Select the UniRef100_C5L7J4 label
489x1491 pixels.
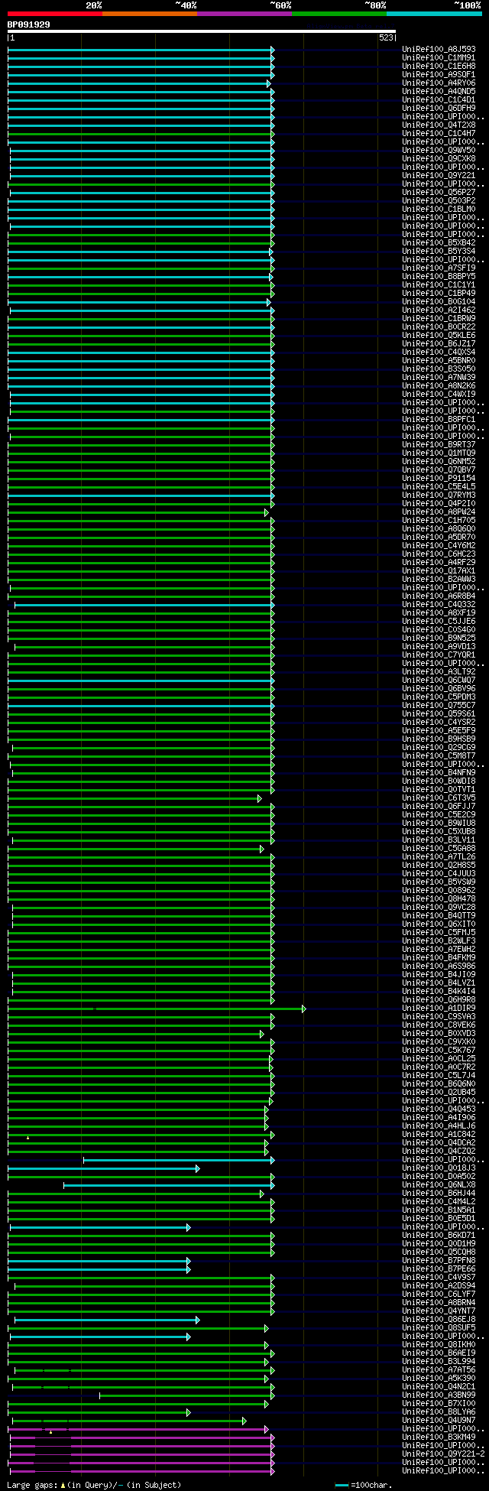pos(439,1076)
